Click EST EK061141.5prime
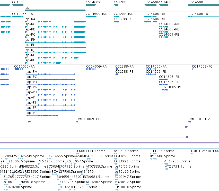Image resolution: width=219 pixels, height=191 pixels. coord(91,151)
